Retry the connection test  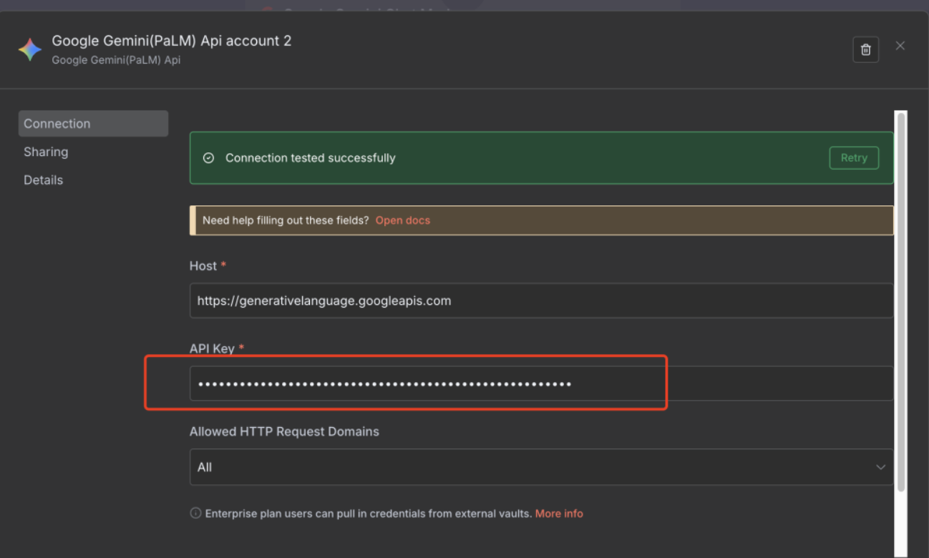tap(854, 158)
